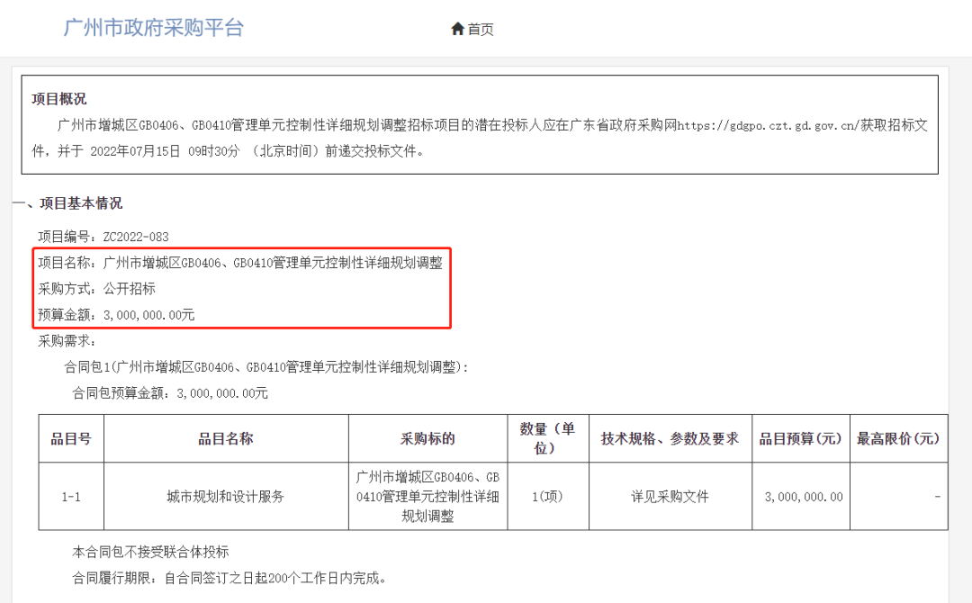This screenshot has width=972, height=603.
Task: Select the 一、项目基本情况 heading
Action: (72, 203)
